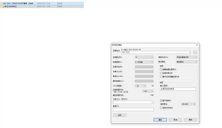
Task: Click the 取消 button
Action: coord(175,120)
